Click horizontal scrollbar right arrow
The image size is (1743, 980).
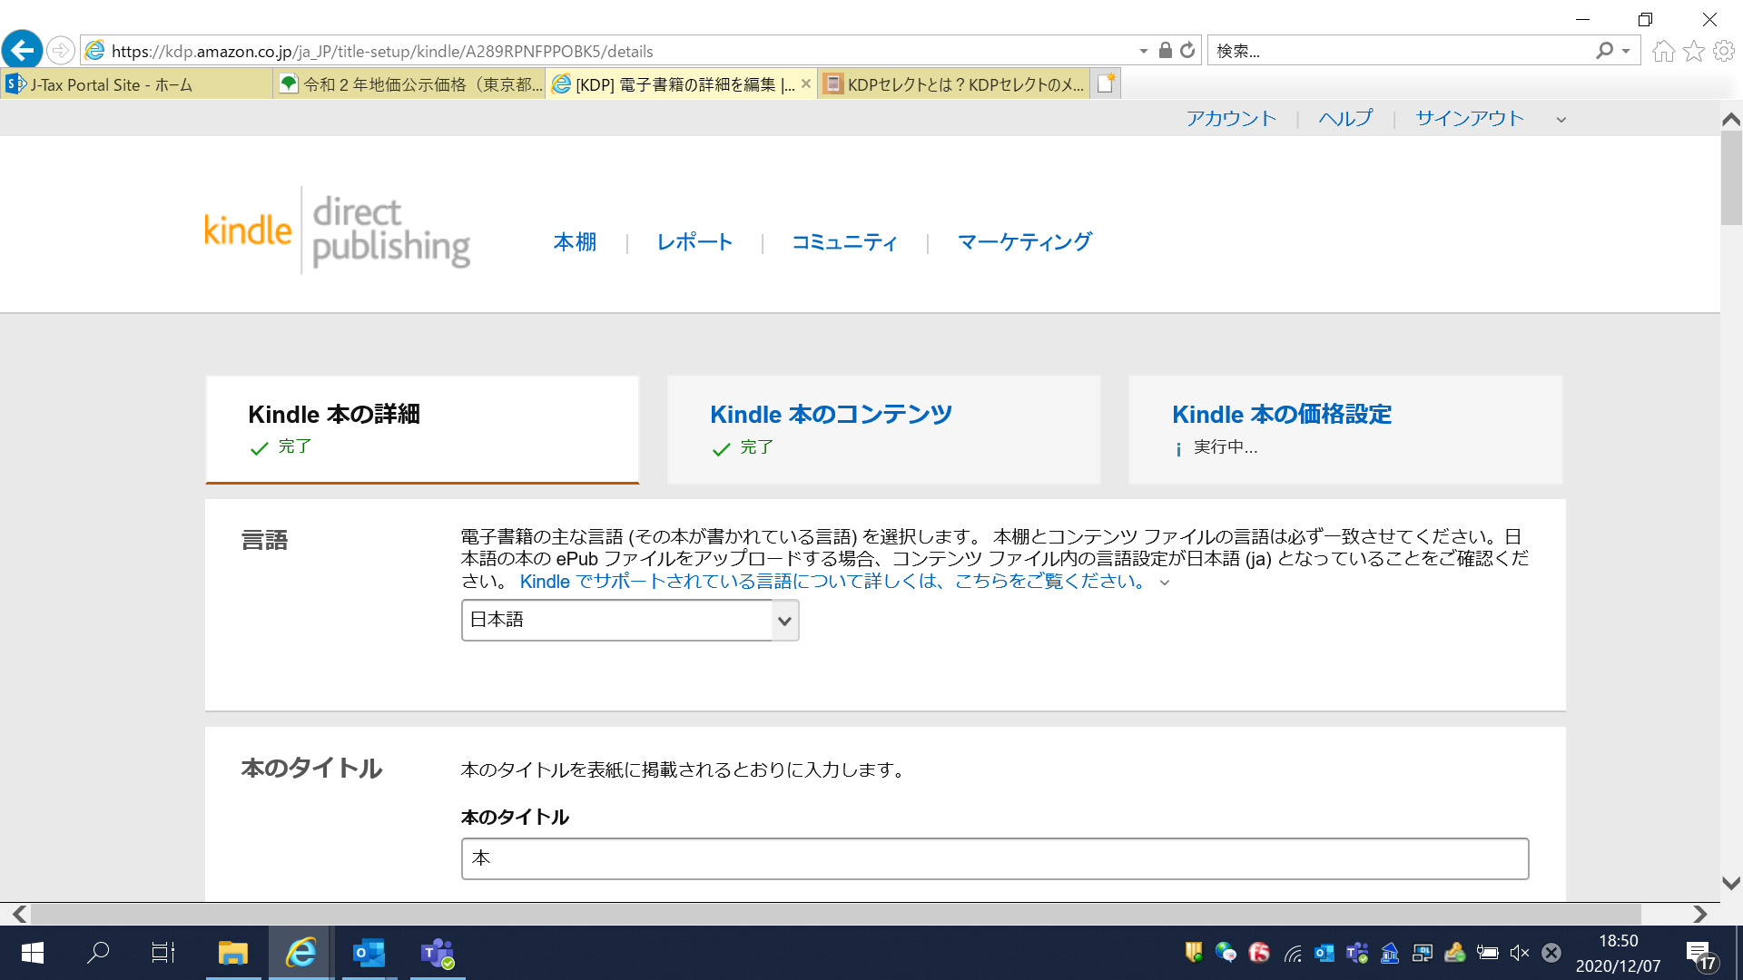click(x=1700, y=914)
